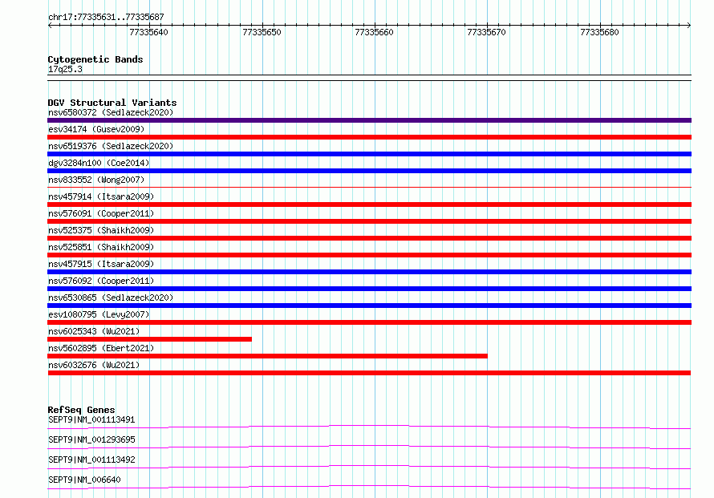Click the esv34174 (Gusev2009) label
The height and width of the screenshot is (498, 714).
point(96,129)
